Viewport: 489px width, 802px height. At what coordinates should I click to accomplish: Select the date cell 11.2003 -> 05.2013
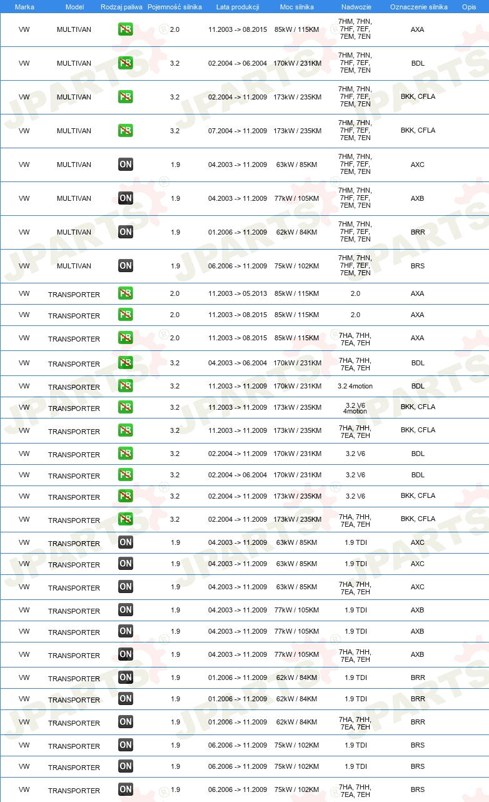click(x=238, y=293)
